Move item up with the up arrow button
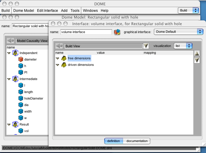Viewport: 206px width, 153px height. [x=197, y=53]
